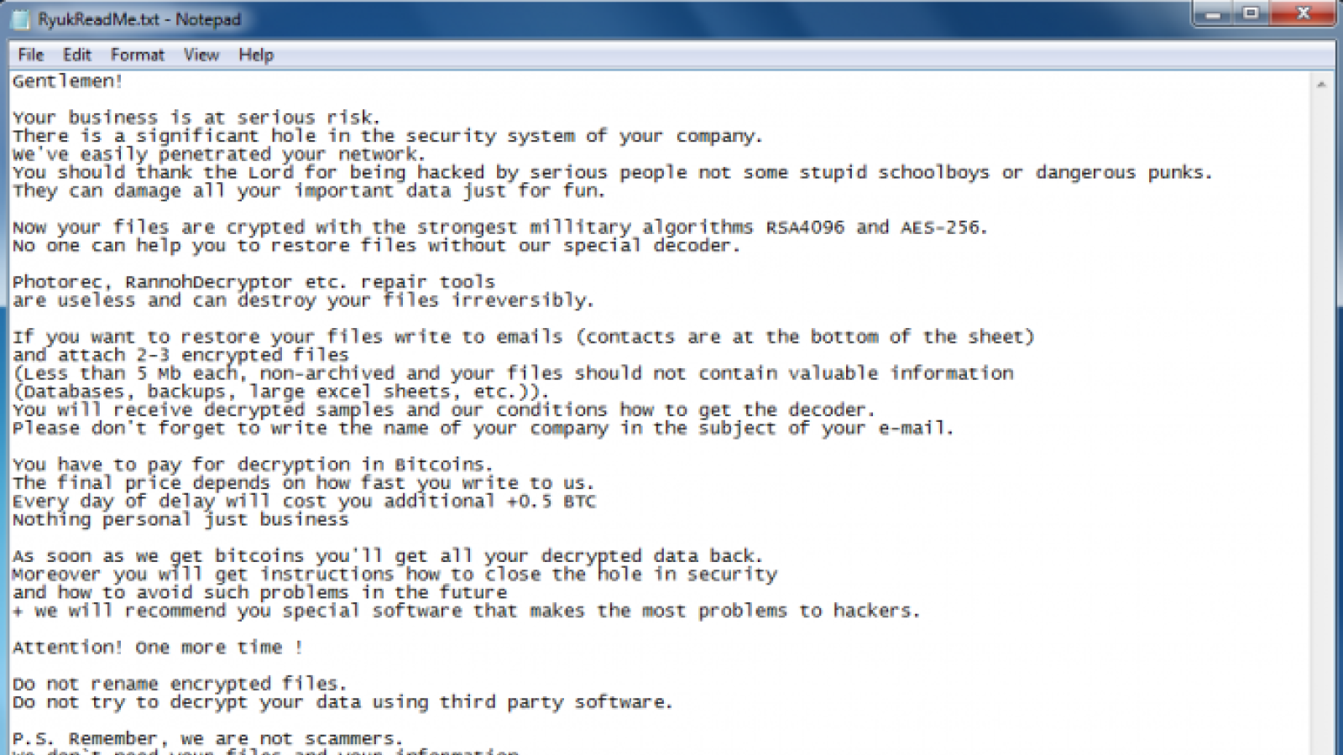Open the File menu
Screen dimensions: 1343x755
[31, 55]
